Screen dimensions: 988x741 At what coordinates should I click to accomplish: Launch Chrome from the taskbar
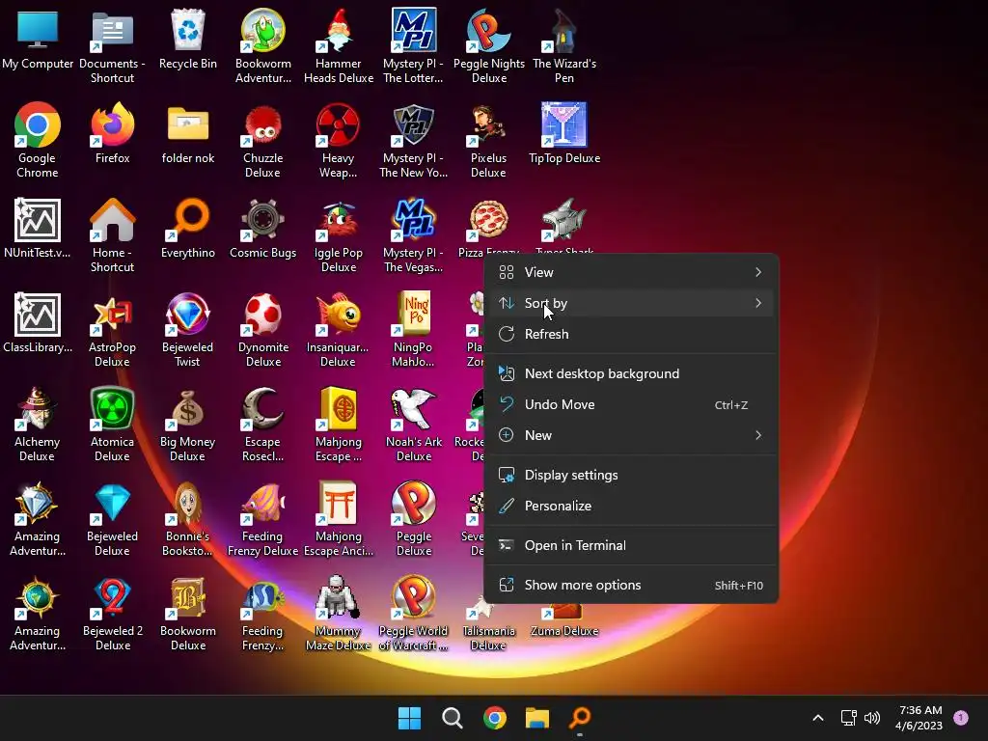tap(495, 718)
